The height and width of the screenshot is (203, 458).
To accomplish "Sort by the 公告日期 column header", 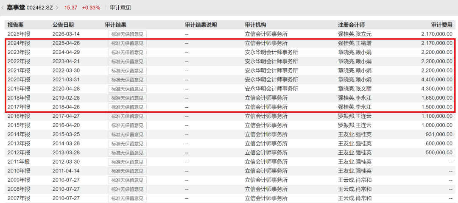I will point(63,25).
